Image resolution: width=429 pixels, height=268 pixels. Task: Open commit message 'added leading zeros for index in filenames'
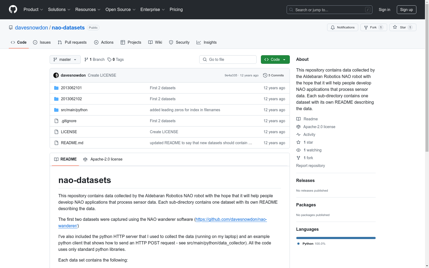pyautogui.click(x=185, y=110)
